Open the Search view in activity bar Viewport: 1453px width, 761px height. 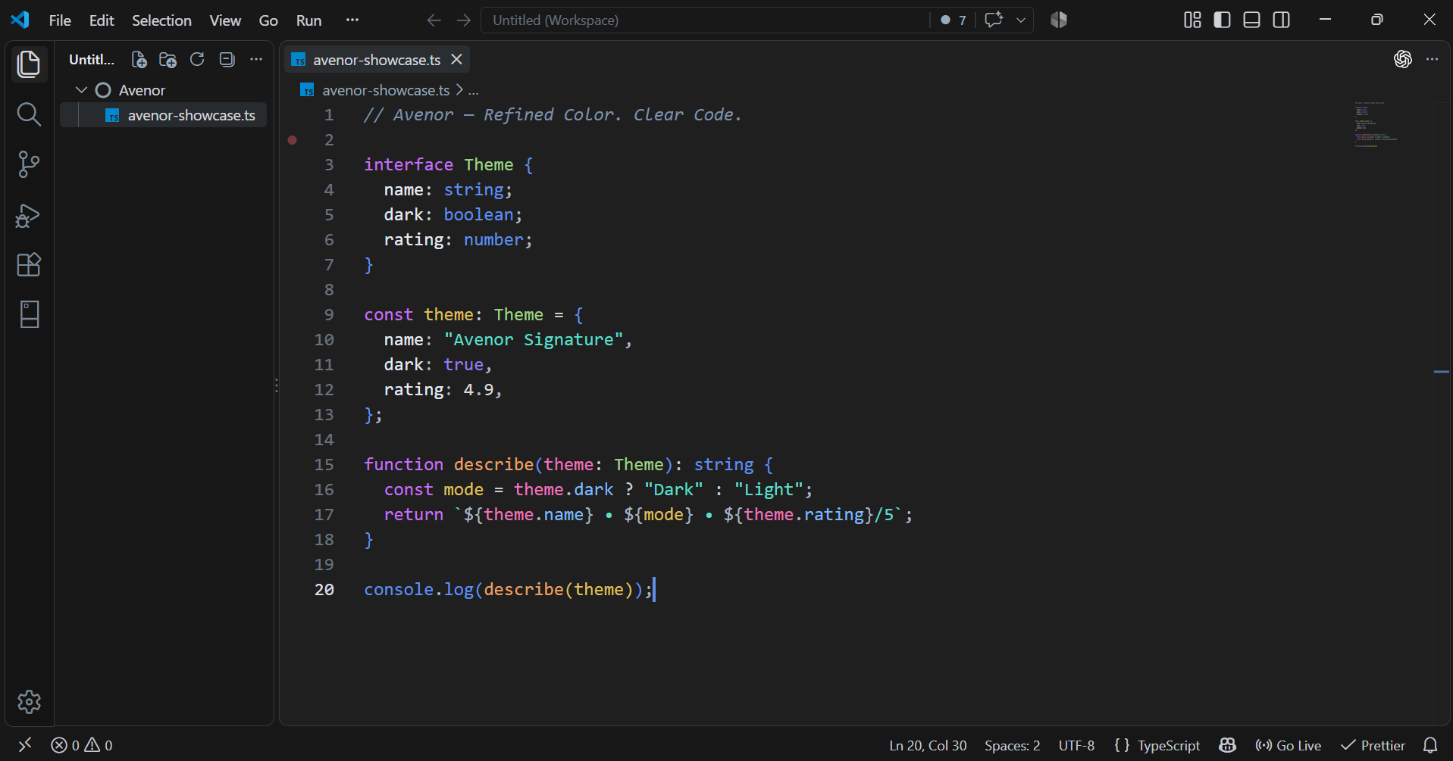click(29, 114)
